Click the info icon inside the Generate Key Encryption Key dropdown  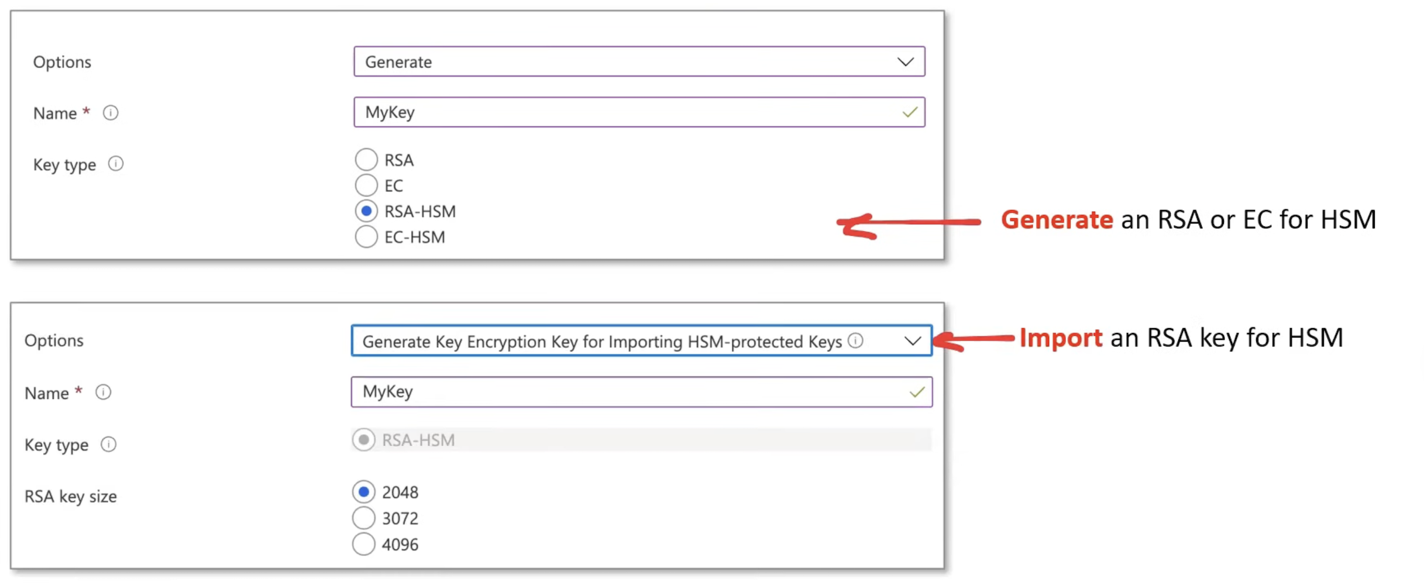(855, 340)
